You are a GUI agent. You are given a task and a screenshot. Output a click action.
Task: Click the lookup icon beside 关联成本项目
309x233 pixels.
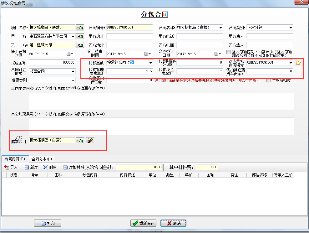pos(80,141)
